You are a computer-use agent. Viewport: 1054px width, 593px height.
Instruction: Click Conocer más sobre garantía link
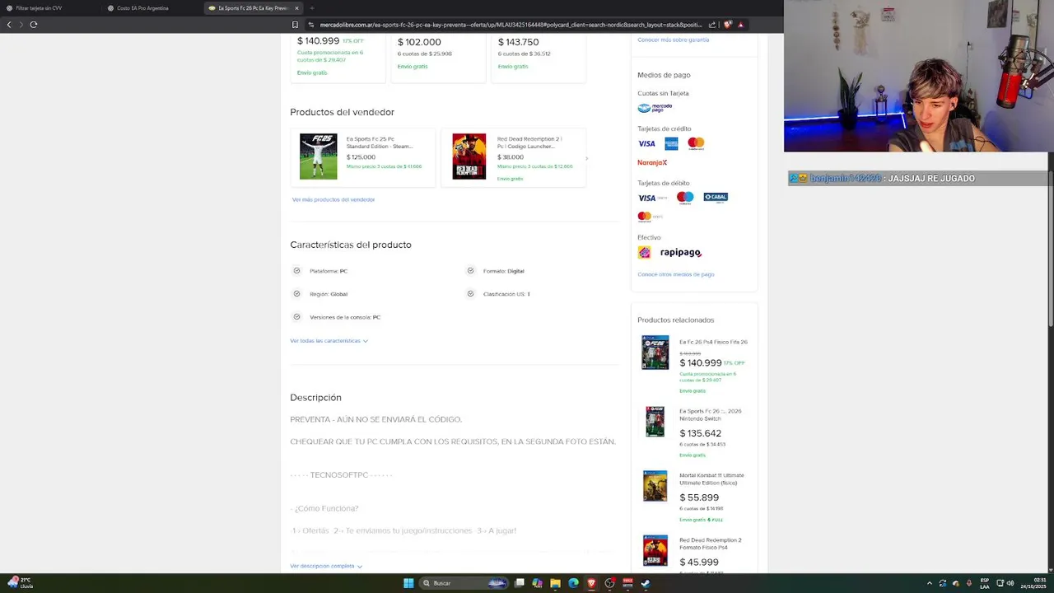pyautogui.click(x=673, y=40)
